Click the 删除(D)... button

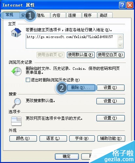coord(81,88)
